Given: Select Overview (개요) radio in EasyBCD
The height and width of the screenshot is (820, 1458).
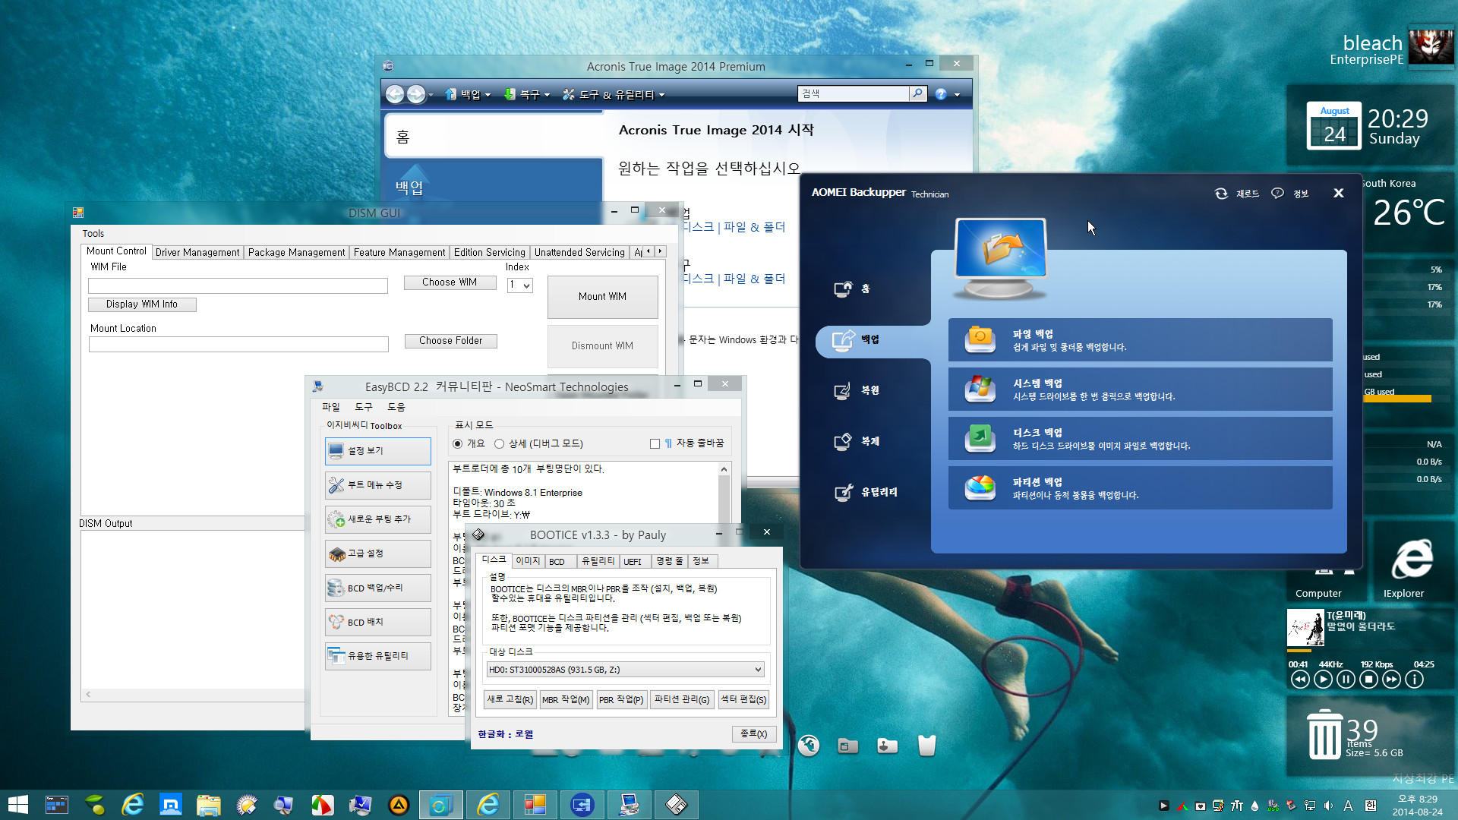Looking at the screenshot, I should coord(457,443).
